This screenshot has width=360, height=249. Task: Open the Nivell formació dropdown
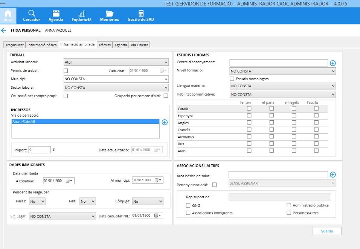282,71
